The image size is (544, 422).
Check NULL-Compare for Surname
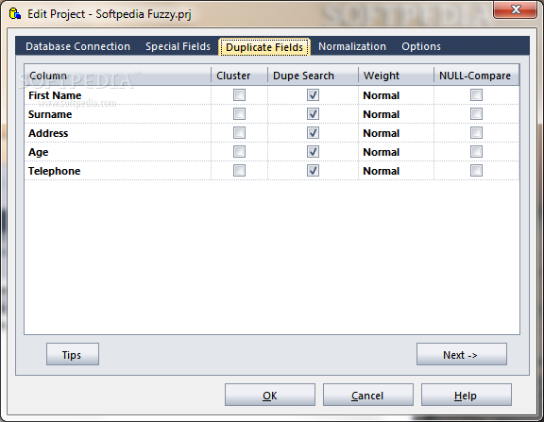476,113
